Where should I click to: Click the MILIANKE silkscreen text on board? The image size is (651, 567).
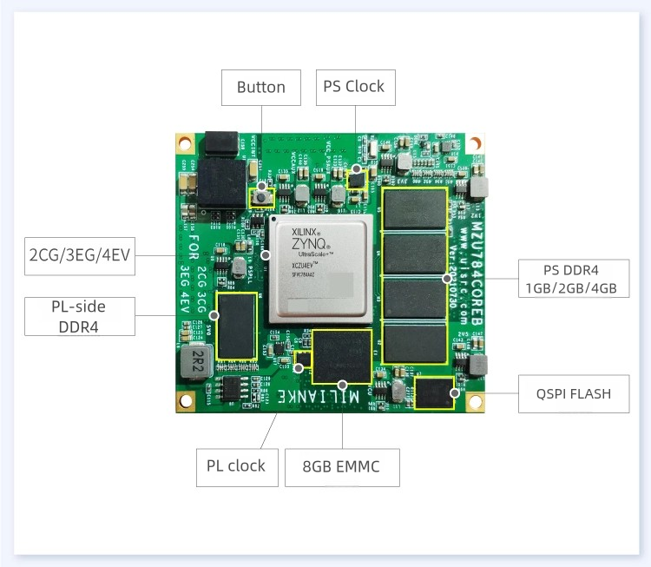(x=318, y=397)
